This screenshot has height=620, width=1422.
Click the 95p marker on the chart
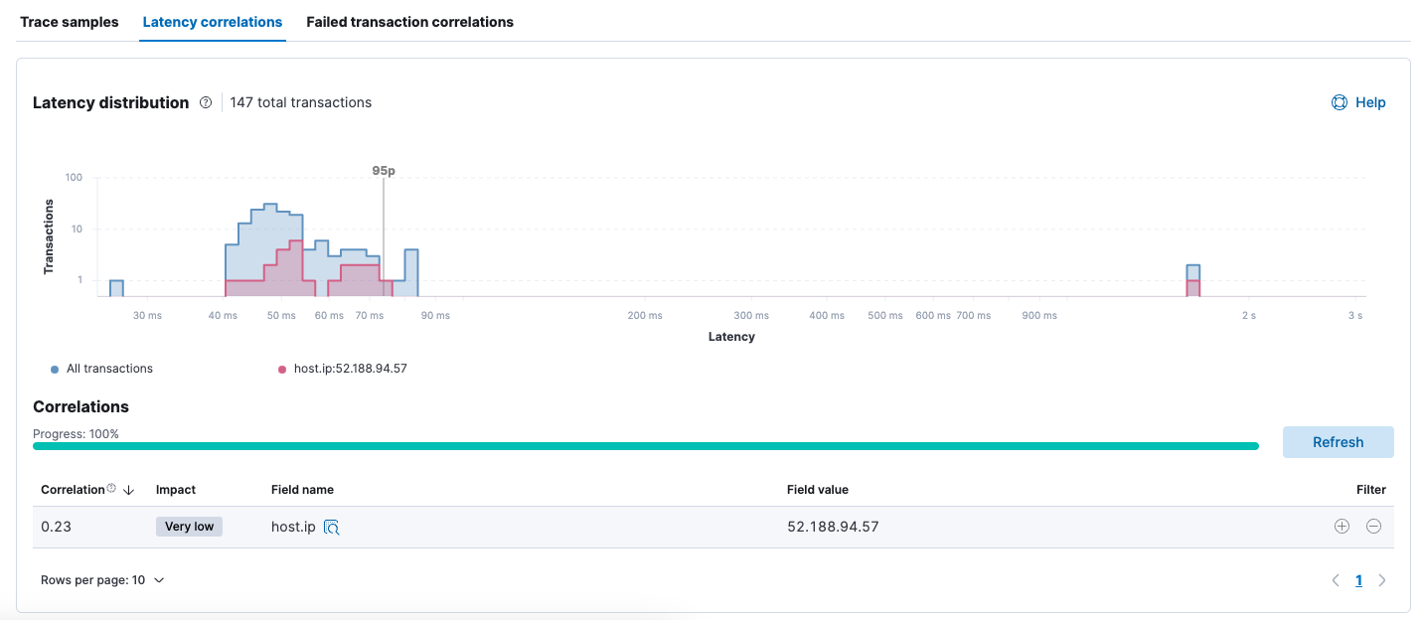click(x=384, y=171)
